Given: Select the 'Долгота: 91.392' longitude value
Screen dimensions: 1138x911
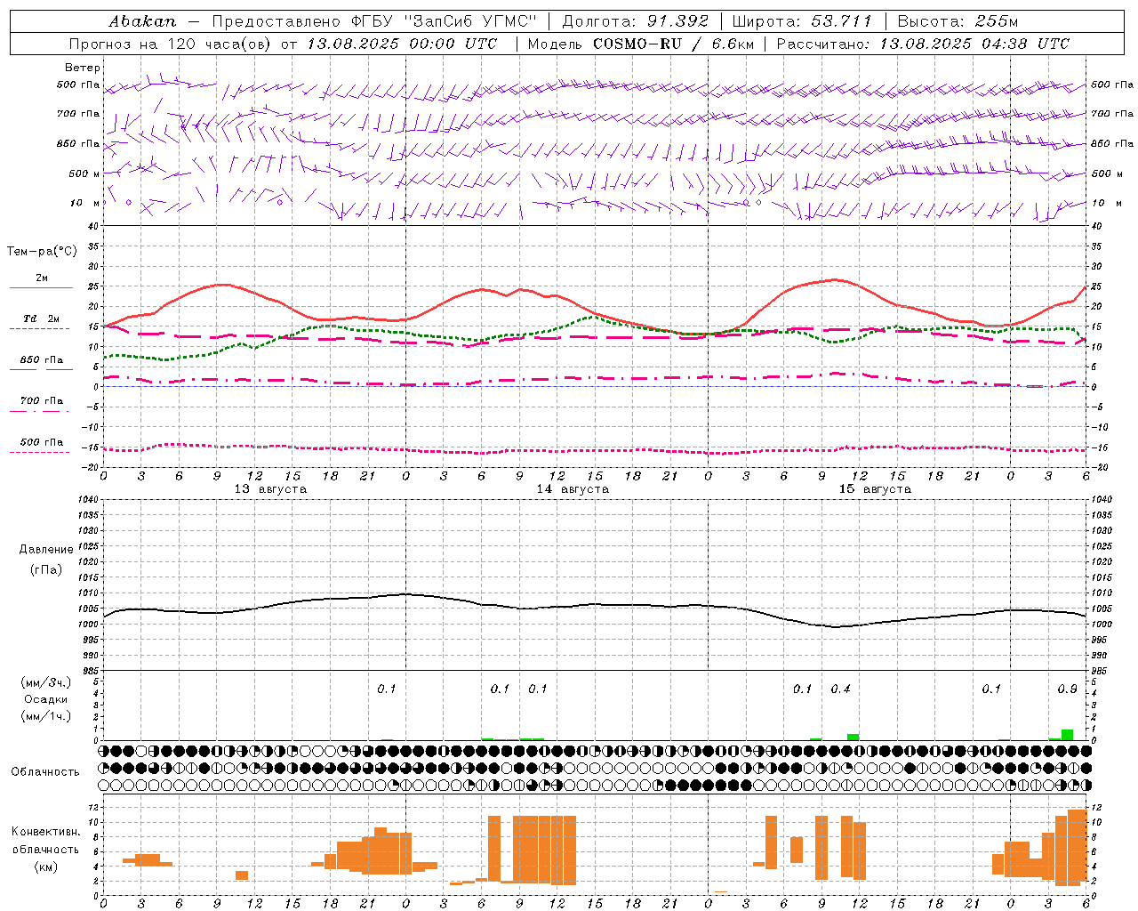Looking at the screenshot, I should click(636, 21).
